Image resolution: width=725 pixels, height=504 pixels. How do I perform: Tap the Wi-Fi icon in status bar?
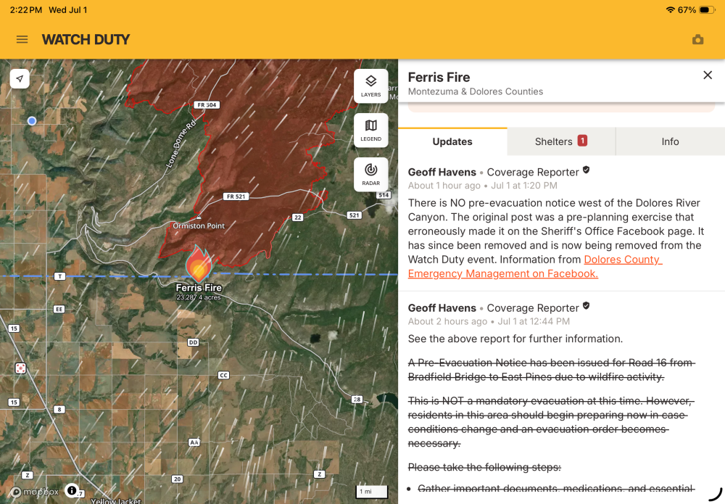670,9
